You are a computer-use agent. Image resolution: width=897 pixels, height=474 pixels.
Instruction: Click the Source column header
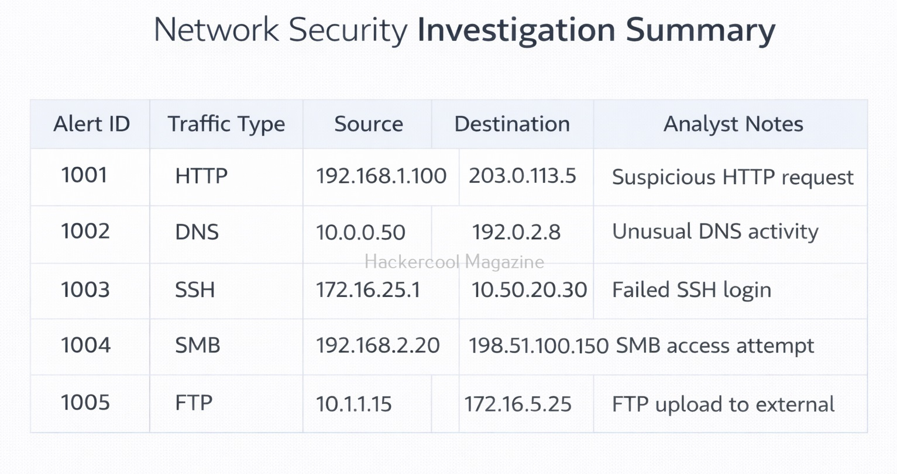click(x=368, y=124)
